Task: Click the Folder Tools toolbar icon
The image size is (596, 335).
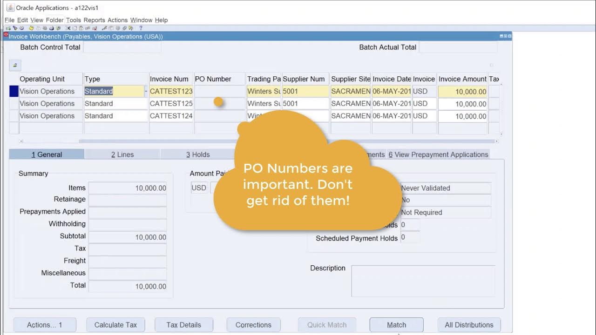Action: (x=131, y=28)
